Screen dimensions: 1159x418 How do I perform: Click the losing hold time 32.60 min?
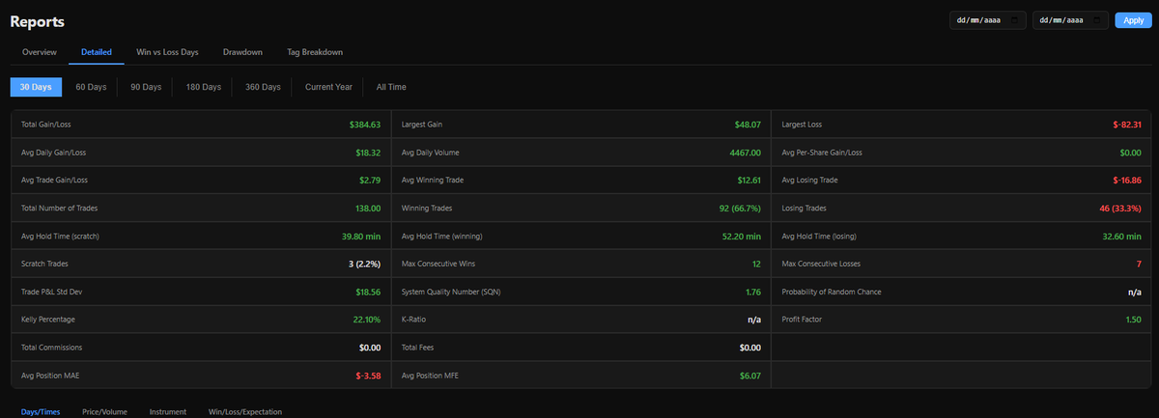(1121, 236)
